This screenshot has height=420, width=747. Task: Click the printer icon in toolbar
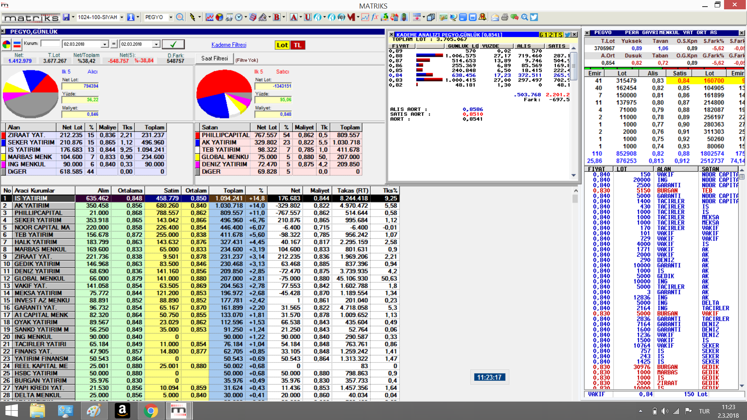(505, 17)
